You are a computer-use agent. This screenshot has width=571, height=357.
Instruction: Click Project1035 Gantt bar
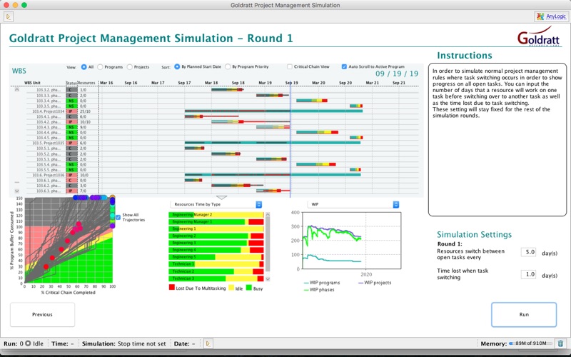coord(273,143)
